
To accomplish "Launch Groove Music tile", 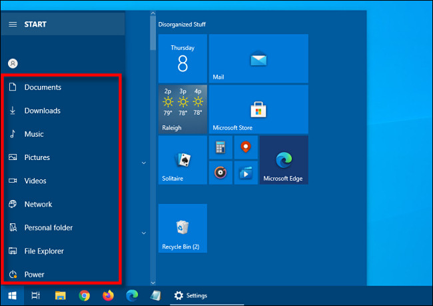I will tap(220, 172).
